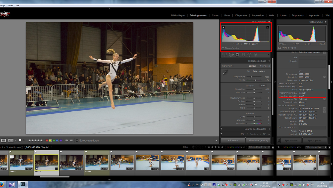The image size is (333, 188).
Task: Select the crop overlay grid tool
Action: 225,55
